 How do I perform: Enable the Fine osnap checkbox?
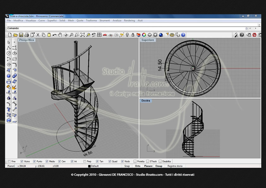tap(9, 161)
